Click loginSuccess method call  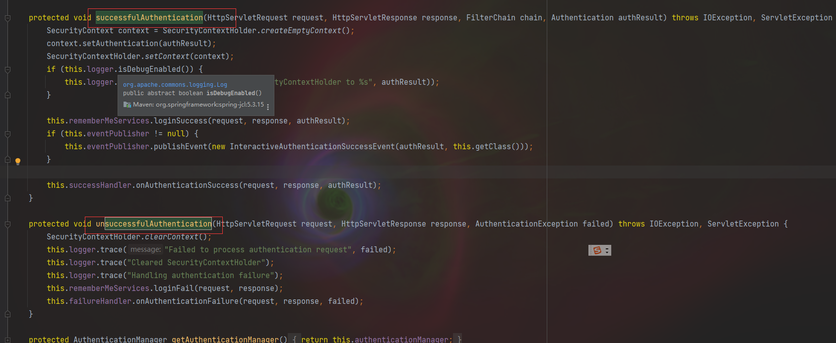181,121
